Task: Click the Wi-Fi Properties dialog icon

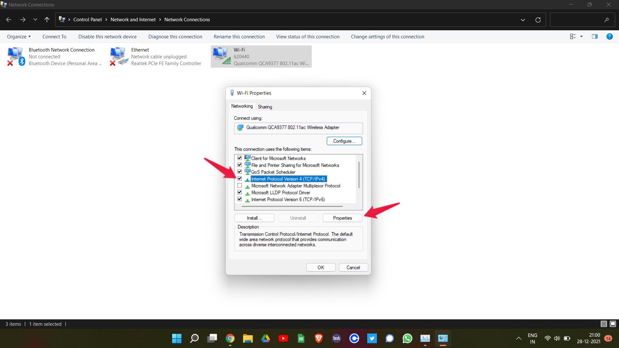Action: [232, 93]
